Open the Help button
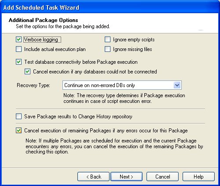The width and height of the screenshot is (220, 186). pos(198,177)
